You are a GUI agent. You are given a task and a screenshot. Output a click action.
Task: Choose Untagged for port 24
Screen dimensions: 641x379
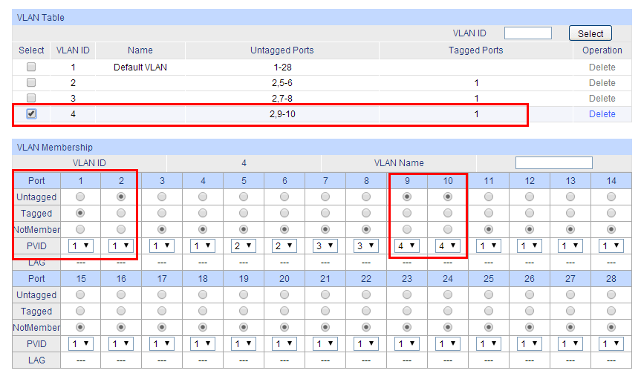(448, 295)
